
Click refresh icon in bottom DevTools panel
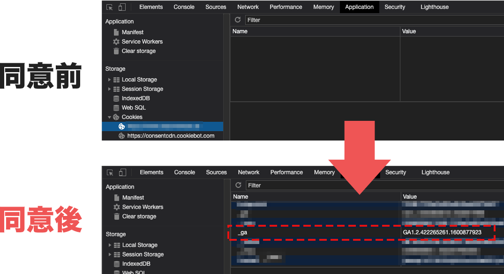(x=238, y=185)
